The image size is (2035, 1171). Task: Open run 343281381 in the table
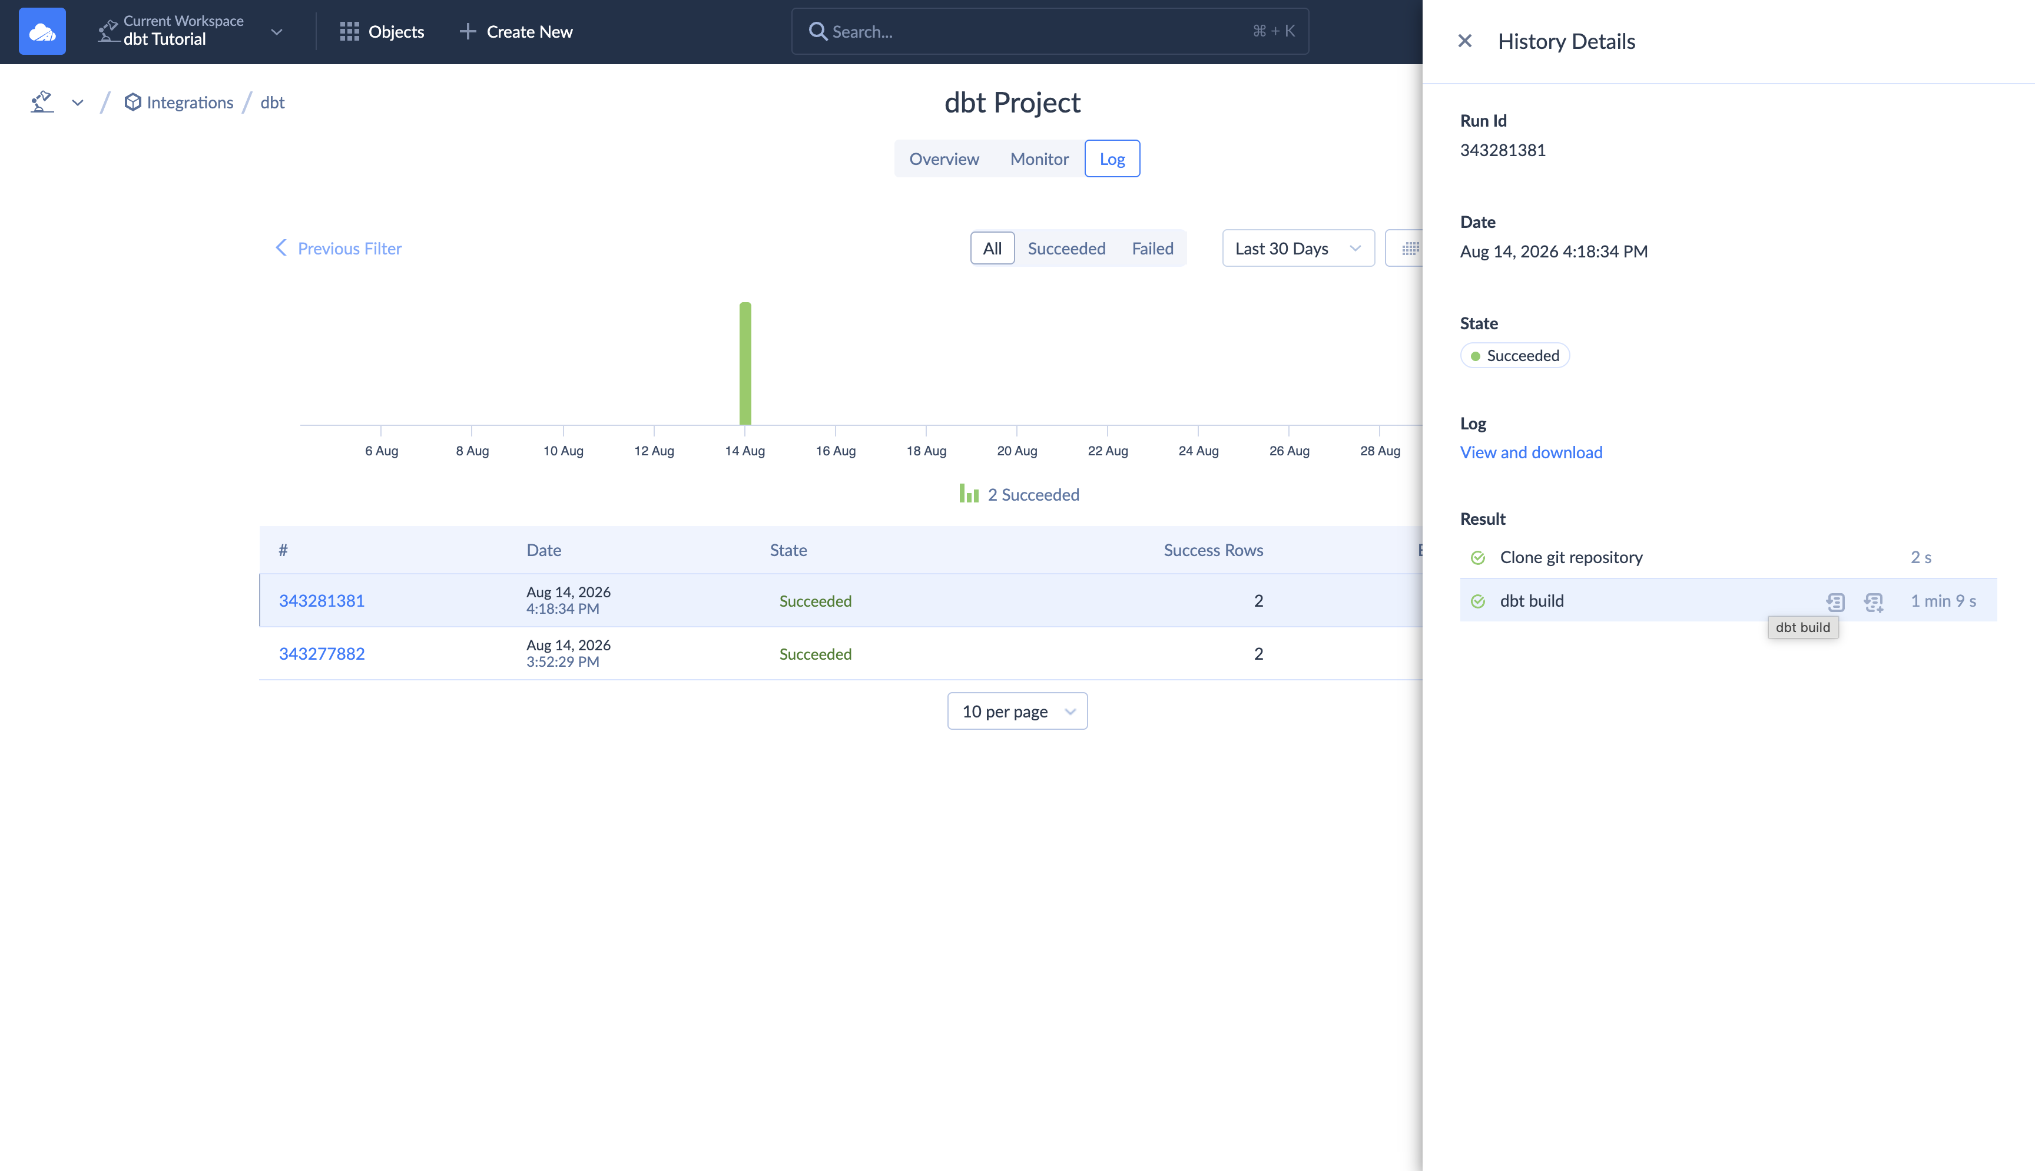click(322, 600)
